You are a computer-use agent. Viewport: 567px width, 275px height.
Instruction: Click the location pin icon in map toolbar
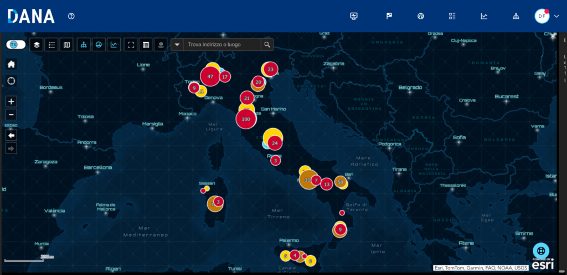[x=161, y=45]
